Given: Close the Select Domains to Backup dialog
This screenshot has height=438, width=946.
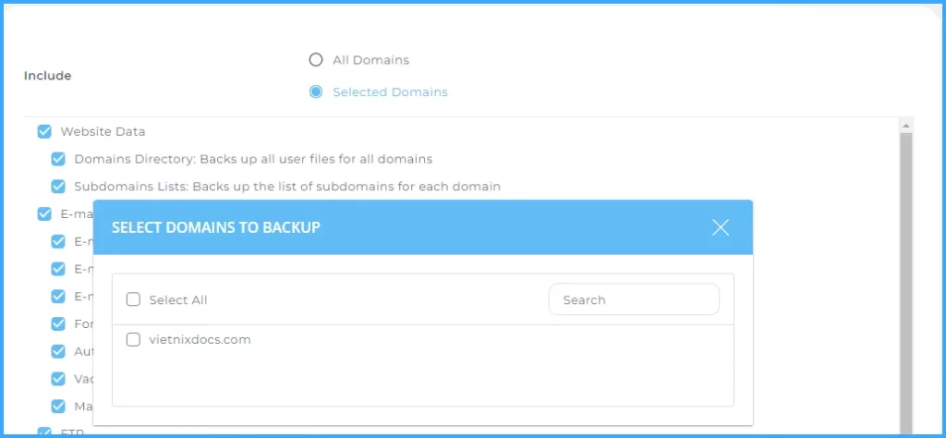Looking at the screenshot, I should pyautogui.click(x=721, y=227).
